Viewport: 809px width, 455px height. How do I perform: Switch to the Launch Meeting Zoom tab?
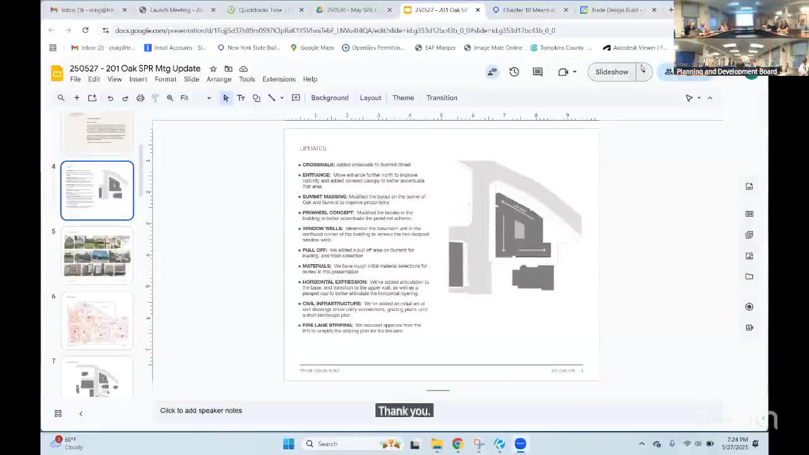point(176,10)
